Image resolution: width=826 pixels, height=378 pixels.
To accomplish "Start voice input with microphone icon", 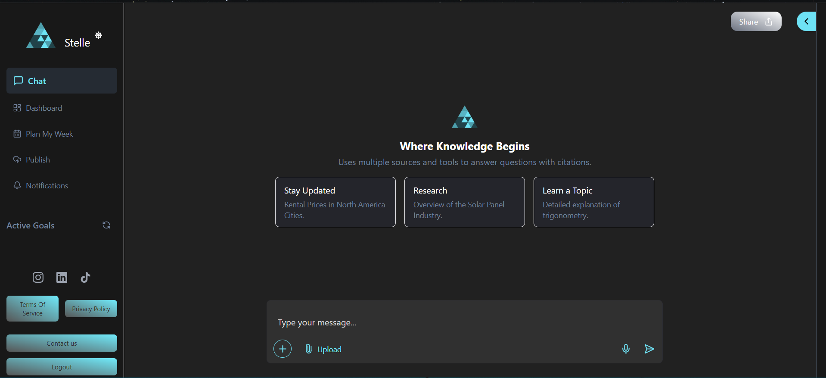I will tap(626, 349).
